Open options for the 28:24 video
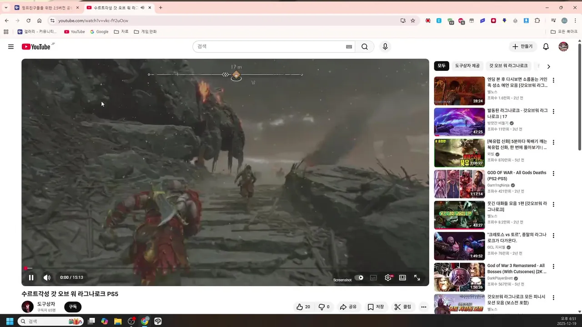This screenshot has width=582, height=327. click(x=553, y=80)
